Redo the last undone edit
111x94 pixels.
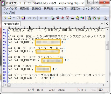34,18
